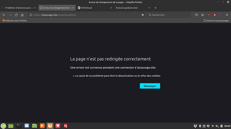
Task: Open the Pocket save icon
Action: (x=197, y=15)
